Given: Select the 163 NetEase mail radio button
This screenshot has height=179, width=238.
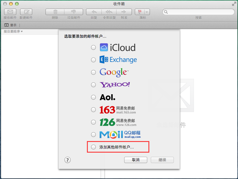Looking at the screenshot, I should 93,110.
